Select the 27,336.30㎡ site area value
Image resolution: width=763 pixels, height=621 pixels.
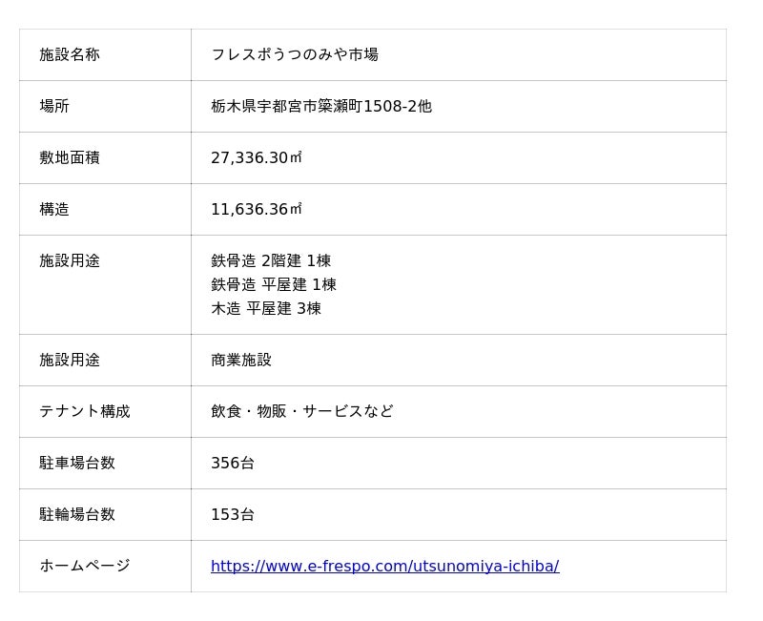[257, 157]
